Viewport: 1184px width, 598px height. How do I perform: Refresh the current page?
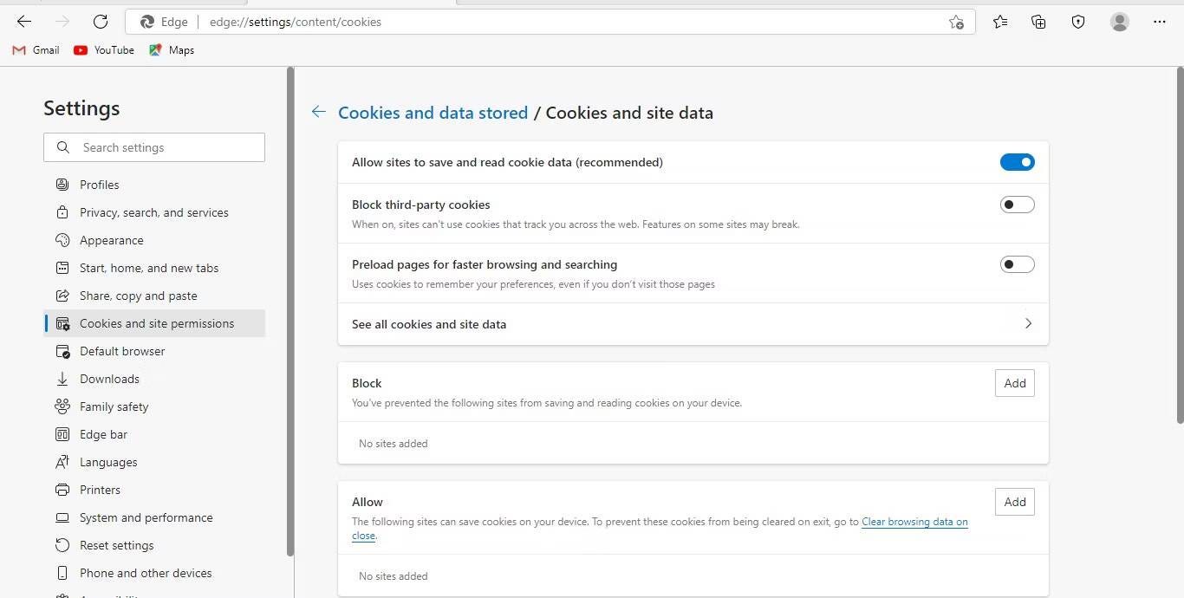point(100,22)
